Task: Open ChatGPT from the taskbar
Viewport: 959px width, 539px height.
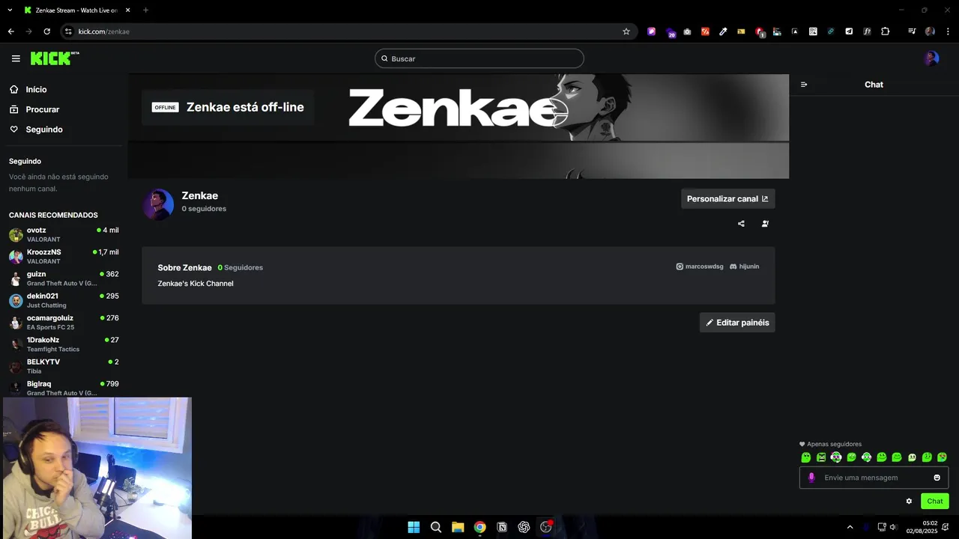Action: click(524, 527)
